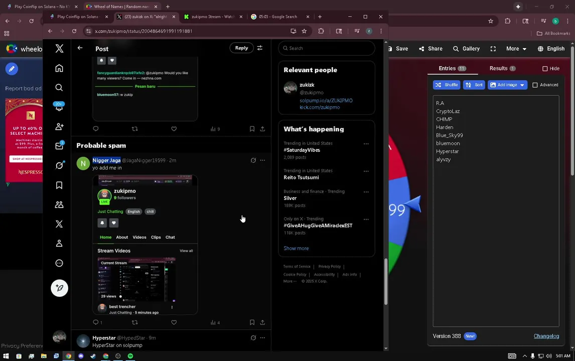575x361 pixels.
Task: Go back with the Post arrow
Action: [x=80, y=48]
